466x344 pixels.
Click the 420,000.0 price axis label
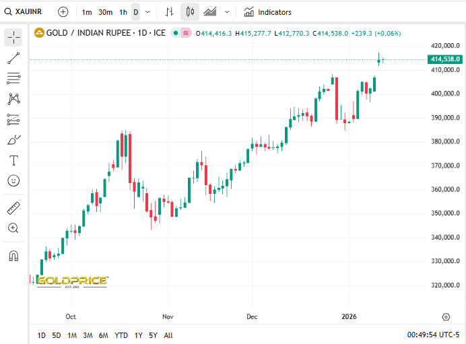[445, 46]
